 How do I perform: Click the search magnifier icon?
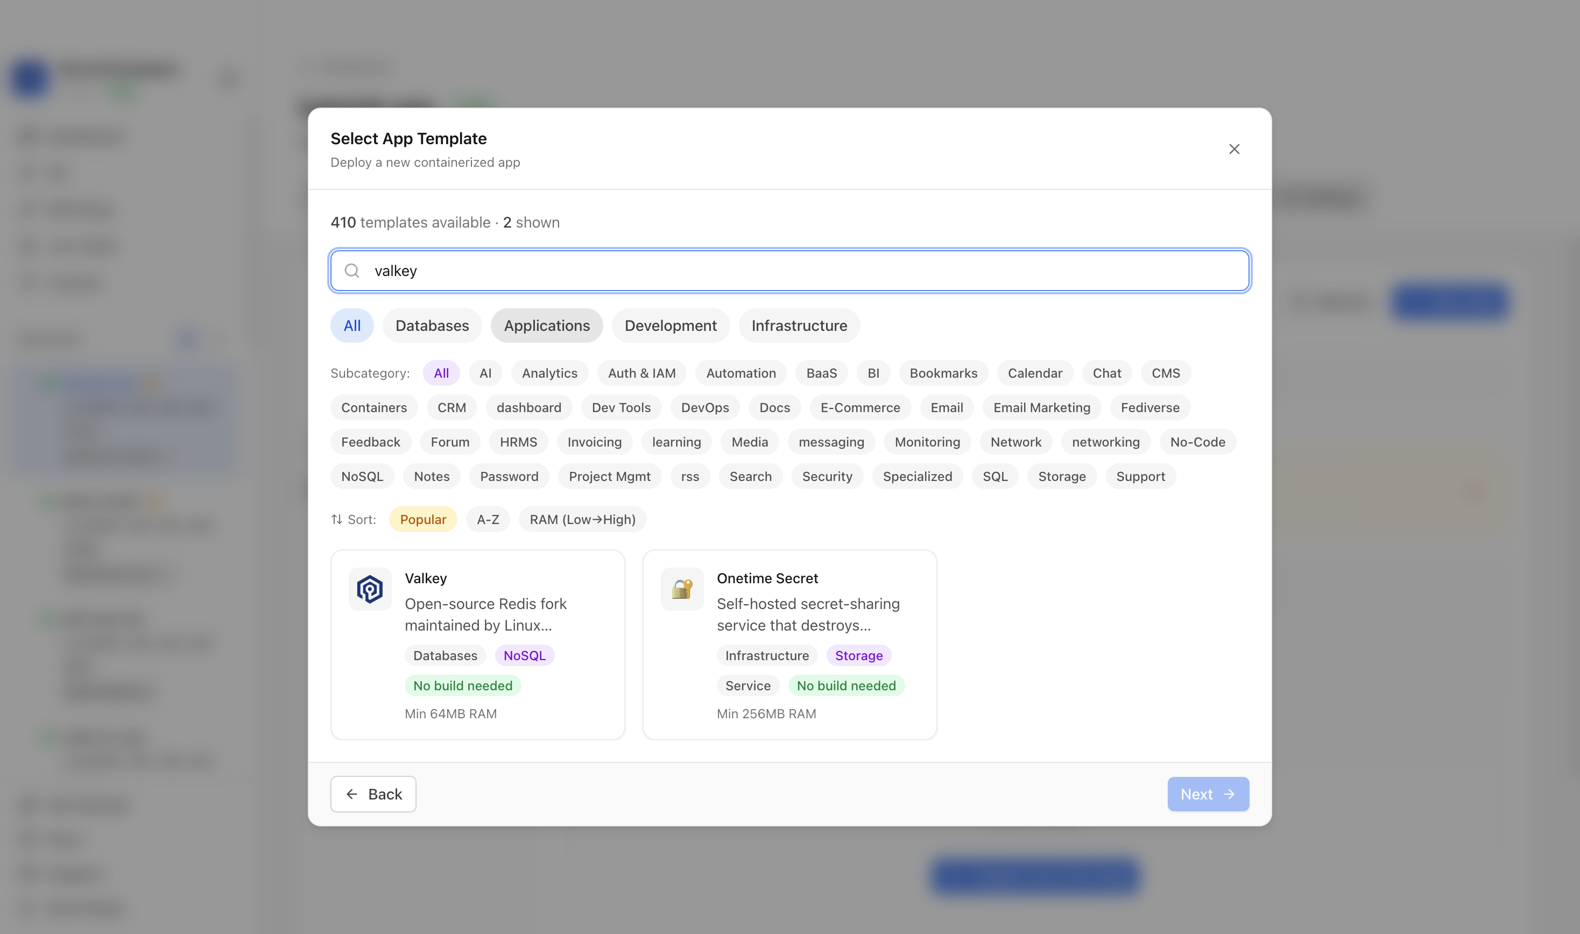tap(352, 271)
